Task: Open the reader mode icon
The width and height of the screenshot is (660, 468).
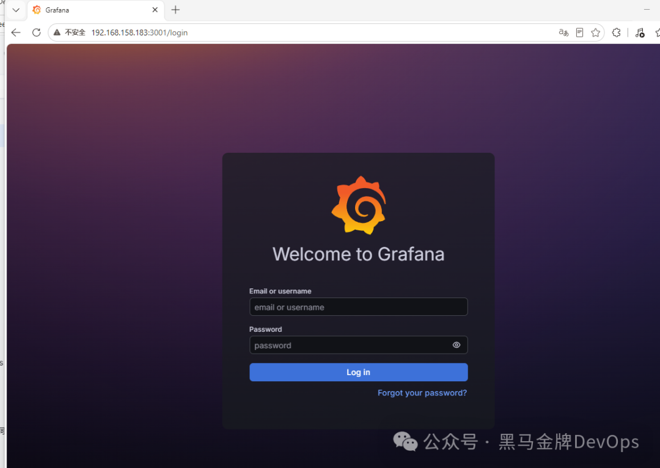Action: [x=579, y=32]
